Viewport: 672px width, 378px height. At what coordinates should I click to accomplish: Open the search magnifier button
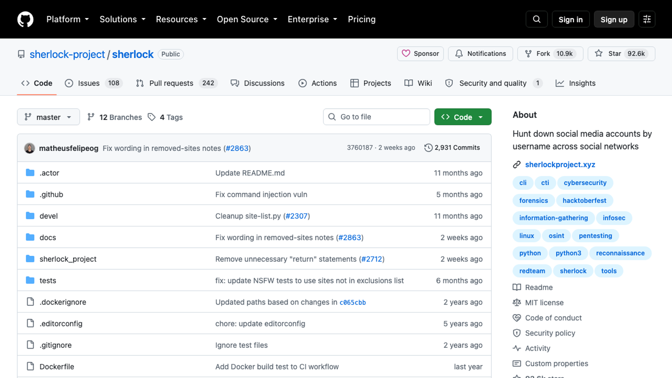tap(536, 19)
